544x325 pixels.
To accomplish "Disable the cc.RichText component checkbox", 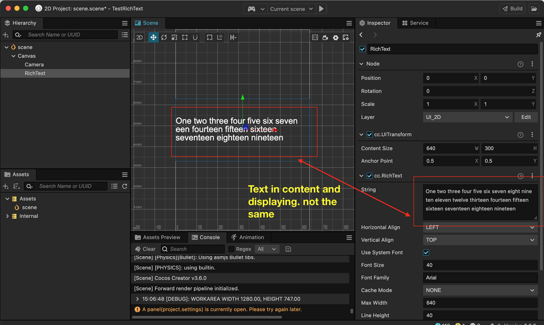I will 369,175.
